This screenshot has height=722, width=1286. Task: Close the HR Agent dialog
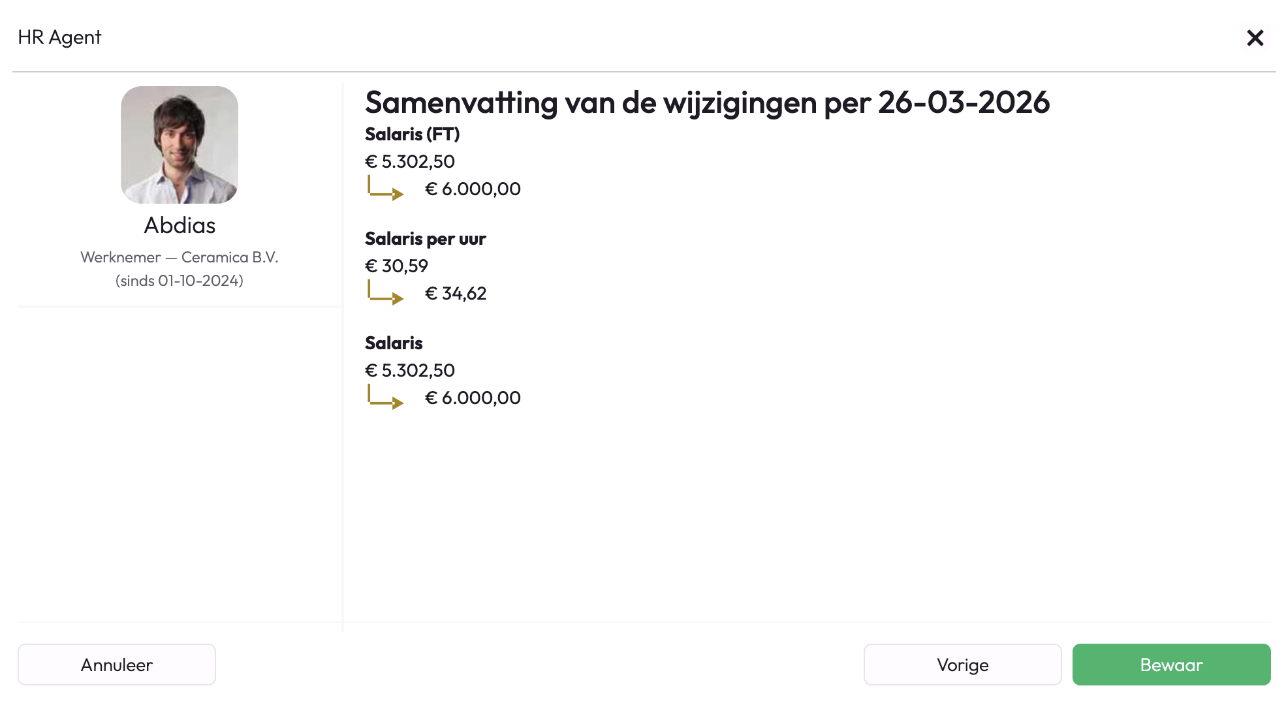click(1255, 38)
